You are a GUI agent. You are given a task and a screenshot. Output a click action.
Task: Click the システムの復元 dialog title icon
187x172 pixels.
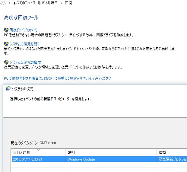[x=8, y=89]
